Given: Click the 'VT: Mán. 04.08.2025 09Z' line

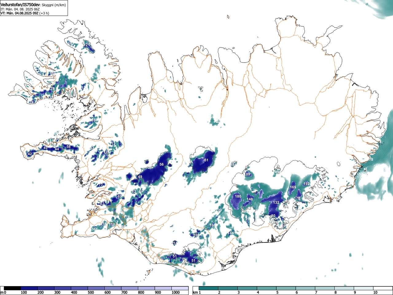Looking at the screenshot, I should point(19,13).
